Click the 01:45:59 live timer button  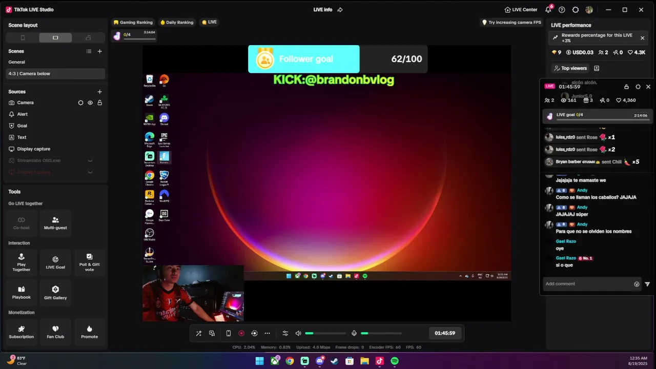[445, 333]
